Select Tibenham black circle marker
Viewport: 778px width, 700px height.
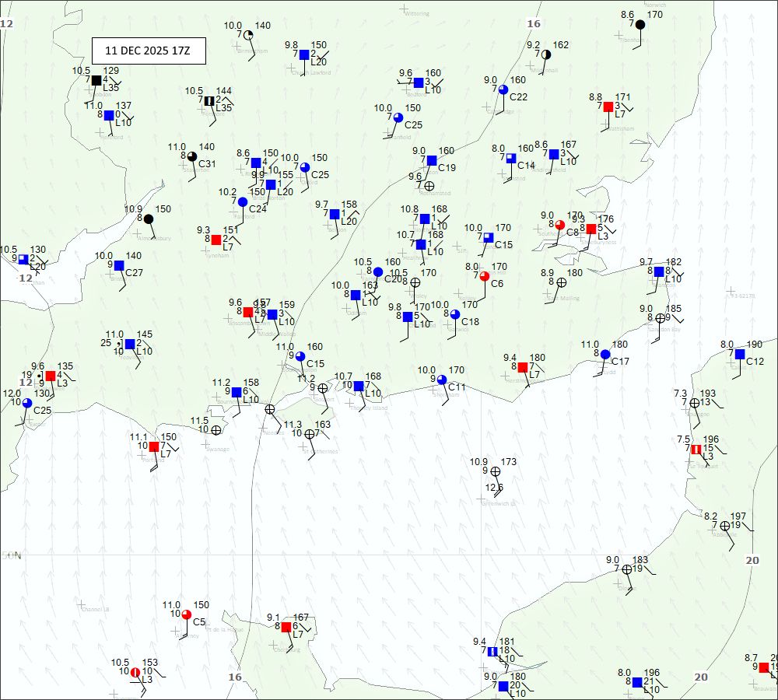point(640,24)
